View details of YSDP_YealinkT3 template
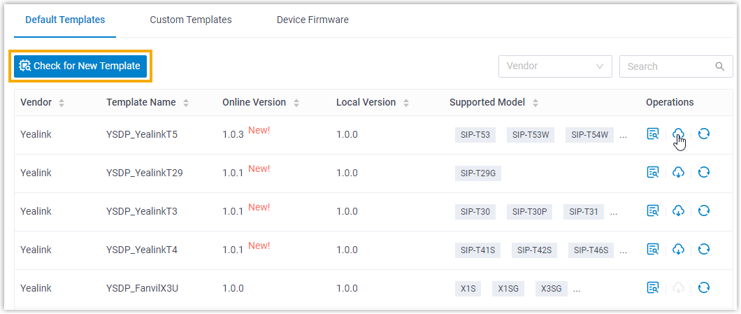Screen dimensions: 741x314 click(x=653, y=211)
